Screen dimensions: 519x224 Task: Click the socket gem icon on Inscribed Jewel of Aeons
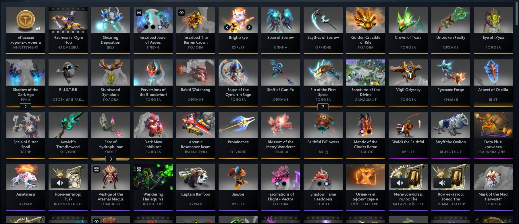pyautogui.click(x=139, y=13)
